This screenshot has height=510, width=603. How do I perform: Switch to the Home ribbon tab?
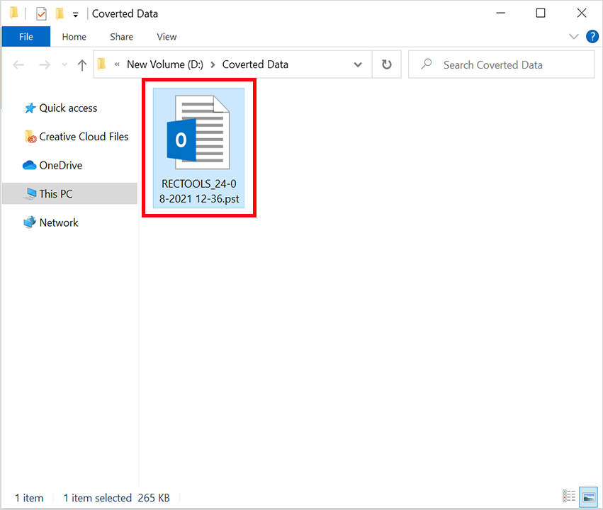(74, 37)
